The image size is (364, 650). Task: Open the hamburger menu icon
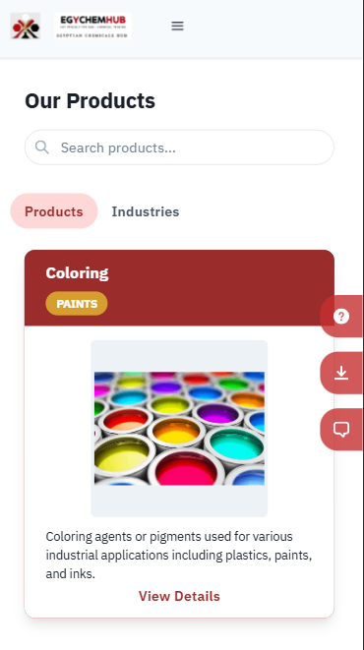click(177, 26)
